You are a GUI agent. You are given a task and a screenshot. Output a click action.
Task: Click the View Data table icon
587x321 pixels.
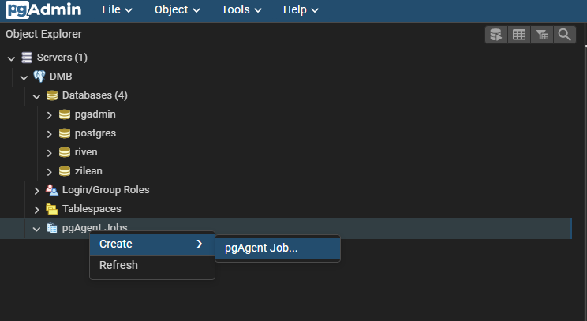pos(519,35)
